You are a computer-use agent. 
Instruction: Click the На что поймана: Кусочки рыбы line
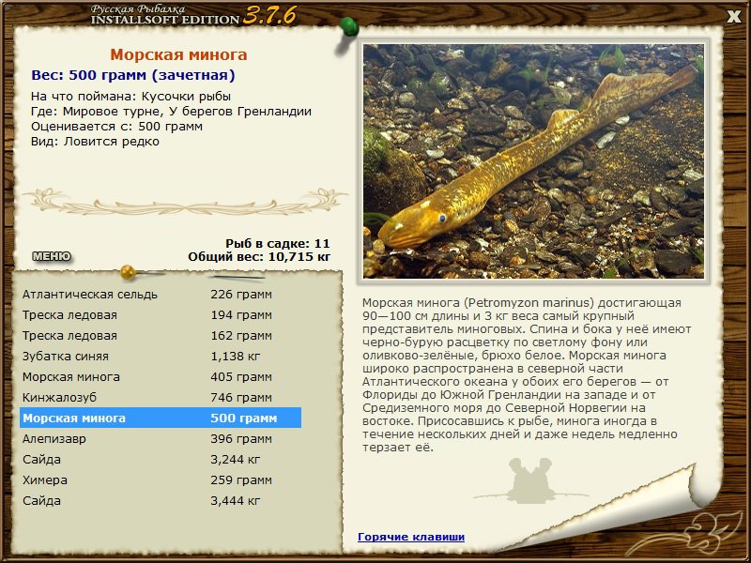click(130, 97)
